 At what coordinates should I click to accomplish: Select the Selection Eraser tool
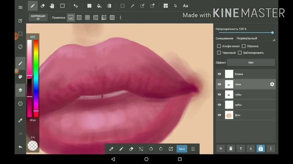coord(152,6)
